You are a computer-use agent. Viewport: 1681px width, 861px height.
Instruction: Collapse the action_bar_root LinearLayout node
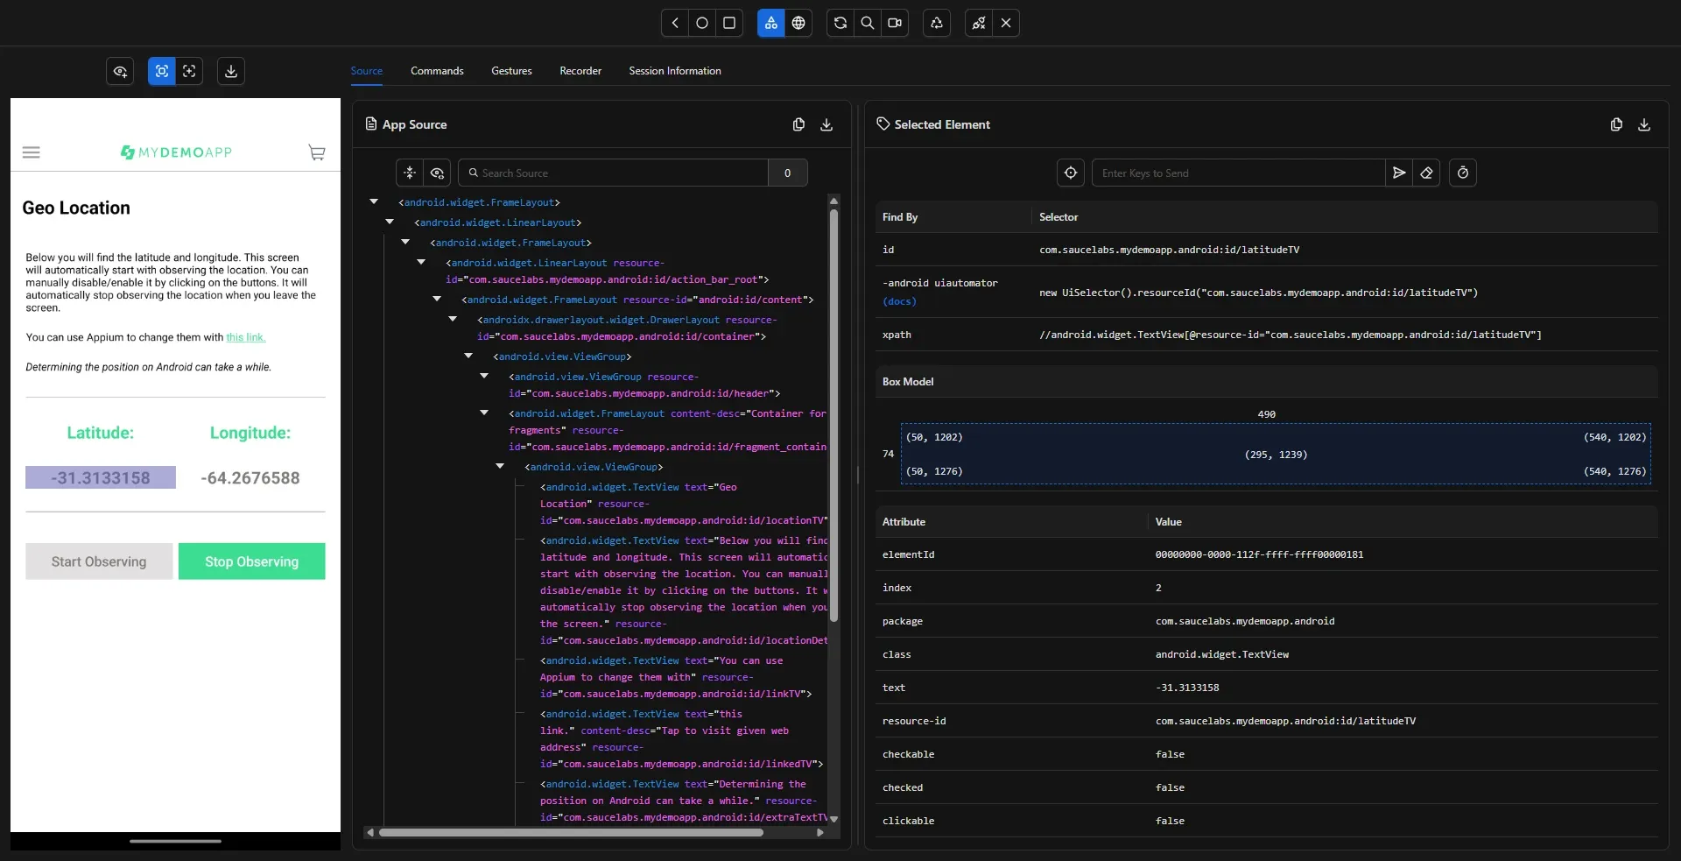coord(421,263)
